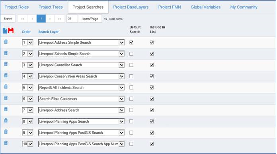This screenshot has height=154, width=277.
Task: Save changes using the red floppy disk icon
Action: coord(11,30)
